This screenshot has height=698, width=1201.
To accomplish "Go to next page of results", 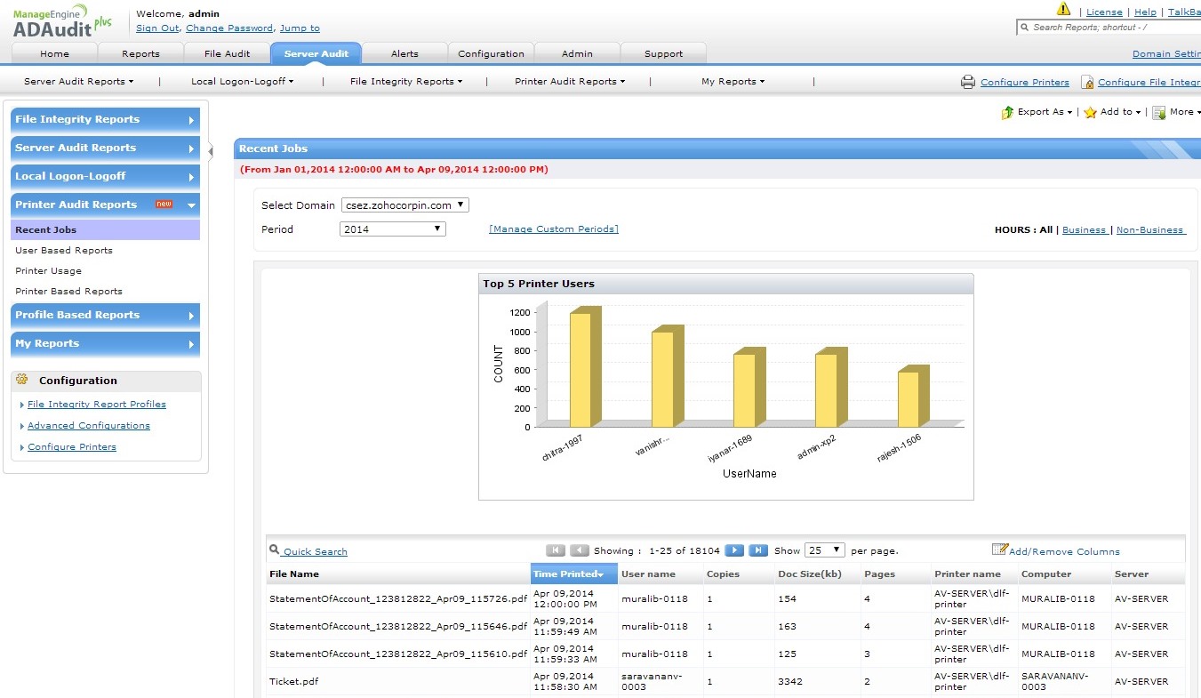I will (x=734, y=551).
